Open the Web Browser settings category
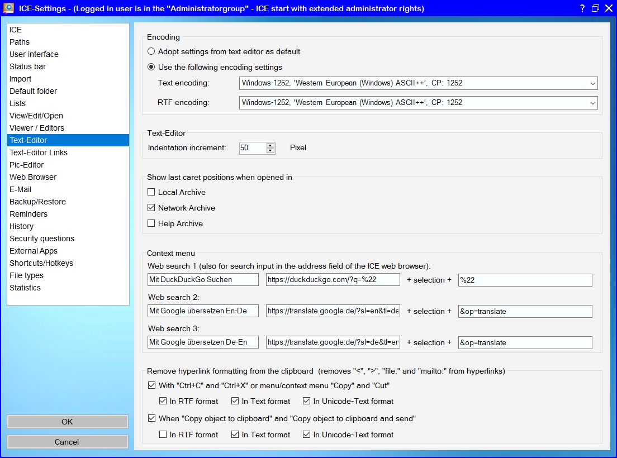 tap(33, 177)
